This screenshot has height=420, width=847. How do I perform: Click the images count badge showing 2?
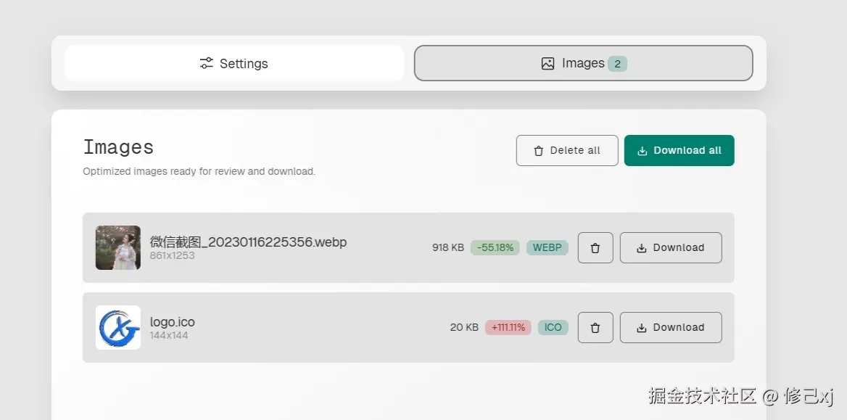click(617, 64)
